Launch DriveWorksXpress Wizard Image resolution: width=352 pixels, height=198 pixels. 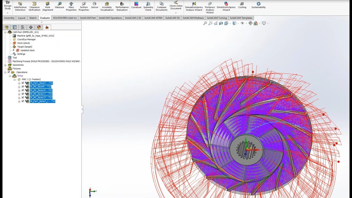pos(226,6)
